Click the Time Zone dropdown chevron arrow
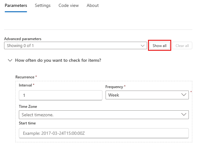197x147 pixels. (184, 115)
